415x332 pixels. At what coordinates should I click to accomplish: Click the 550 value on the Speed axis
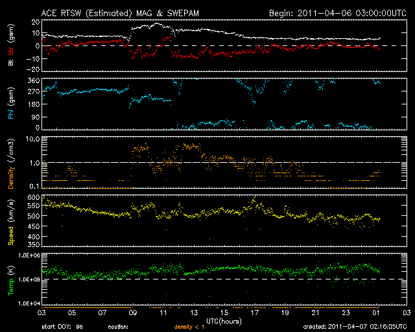pos(34,206)
